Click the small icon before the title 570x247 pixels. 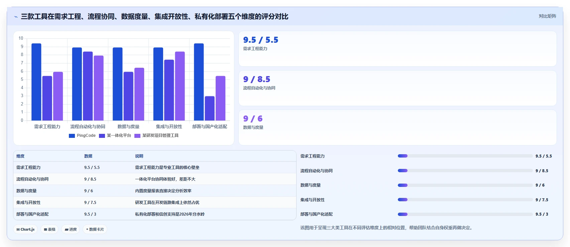16,17
